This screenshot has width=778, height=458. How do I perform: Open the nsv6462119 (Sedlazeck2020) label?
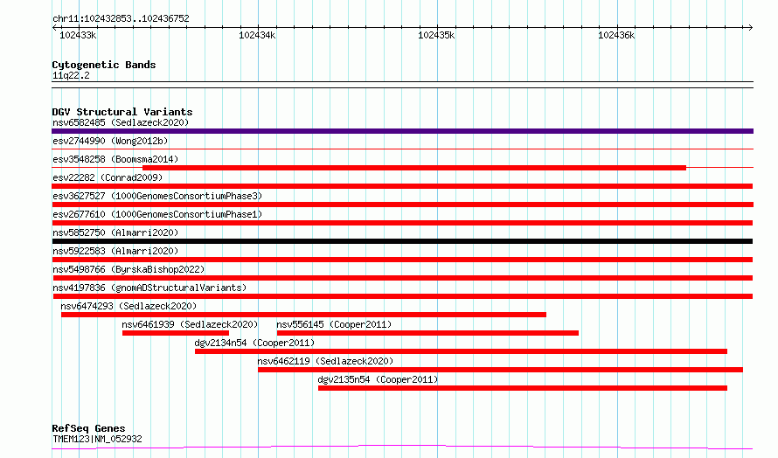[x=325, y=361]
